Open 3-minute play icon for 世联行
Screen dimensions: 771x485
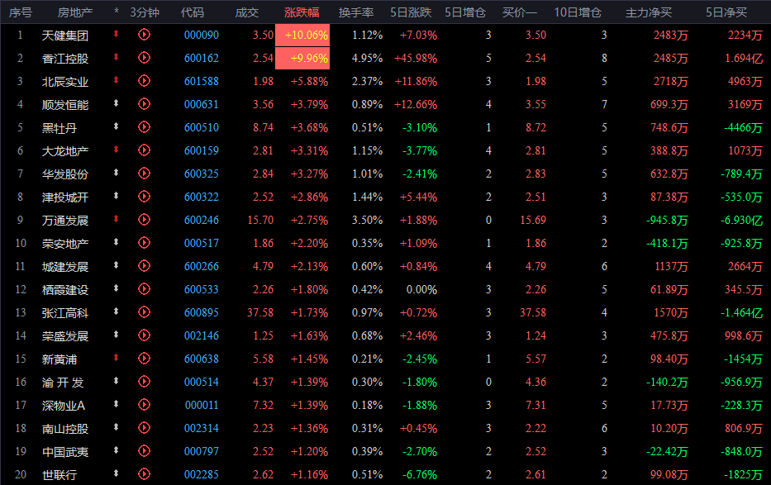(144, 473)
